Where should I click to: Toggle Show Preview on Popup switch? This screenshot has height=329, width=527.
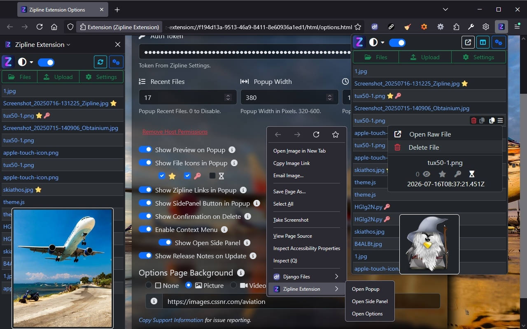coord(145,150)
